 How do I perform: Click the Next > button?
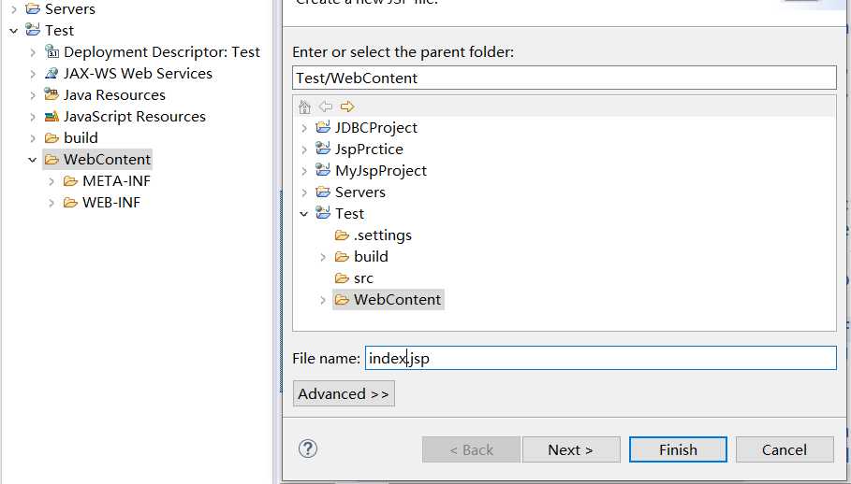571,449
